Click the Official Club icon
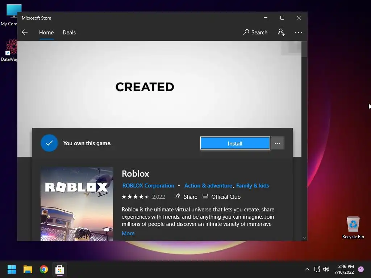 click(205, 196)
